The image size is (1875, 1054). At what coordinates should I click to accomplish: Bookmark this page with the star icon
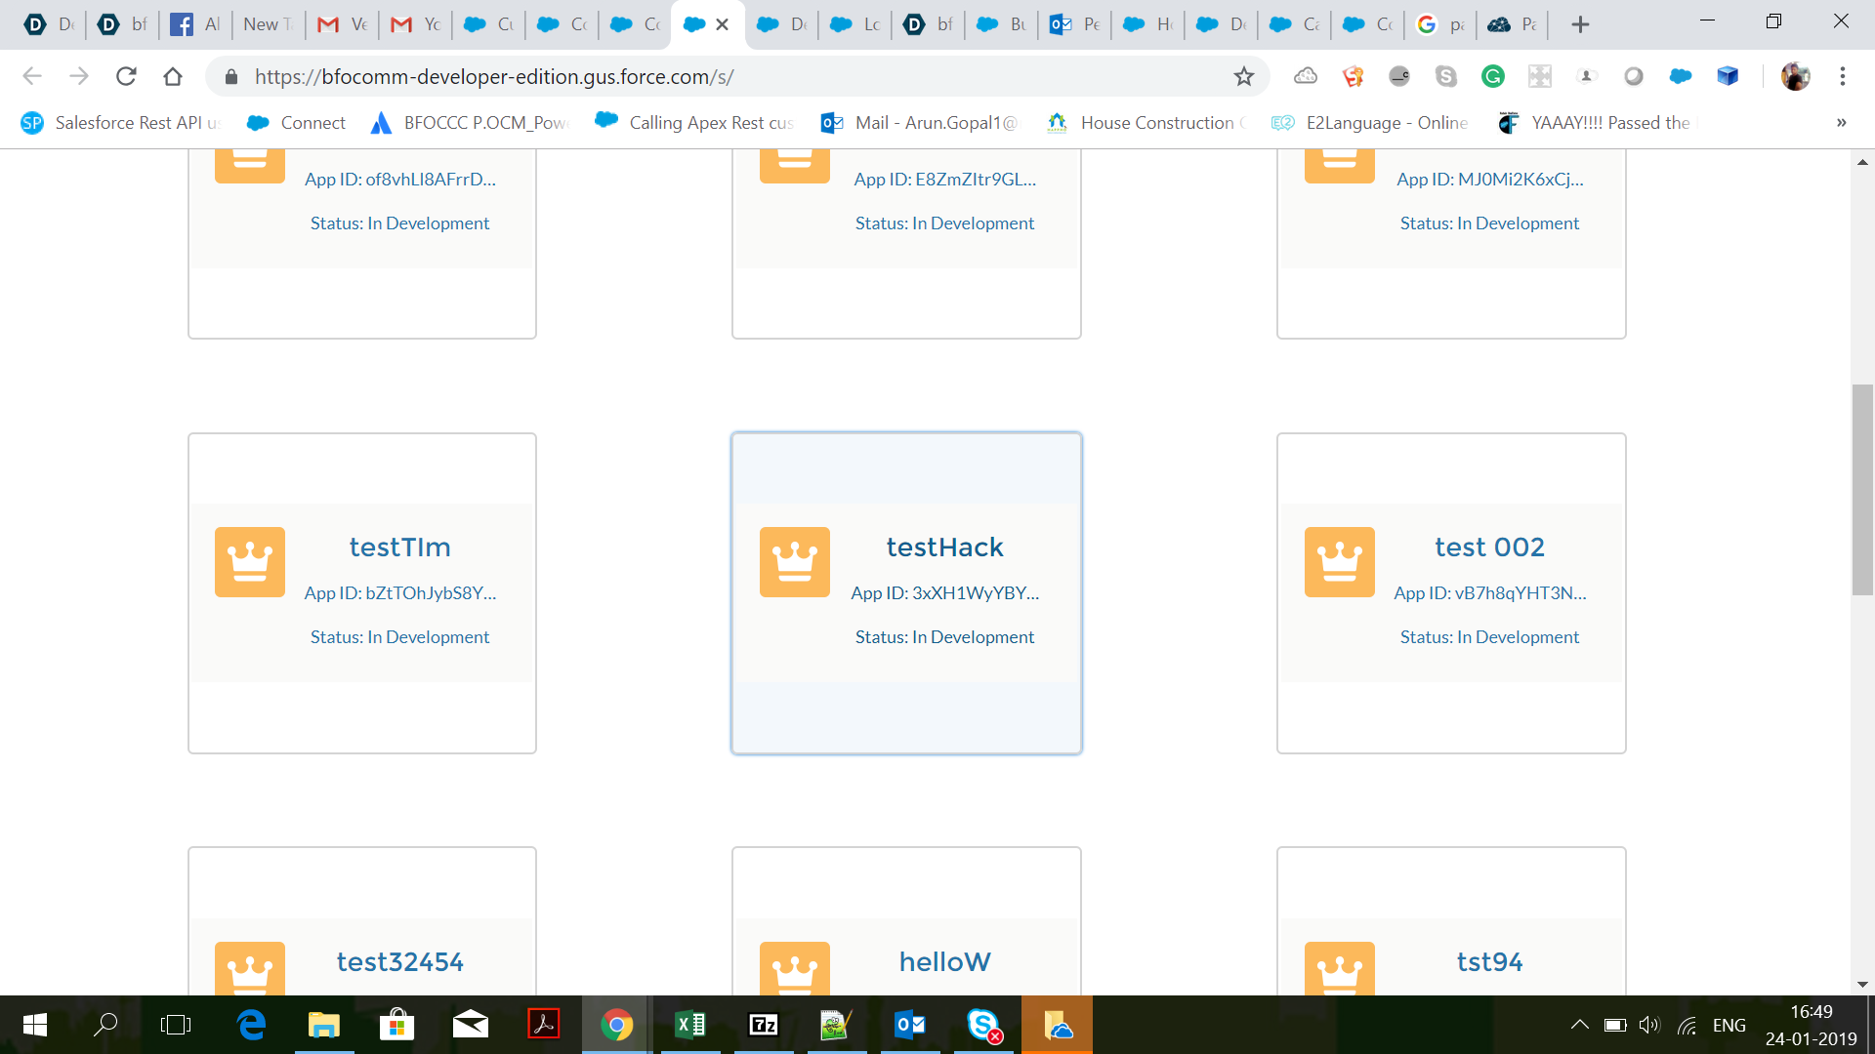click(x=1243, y=76)
